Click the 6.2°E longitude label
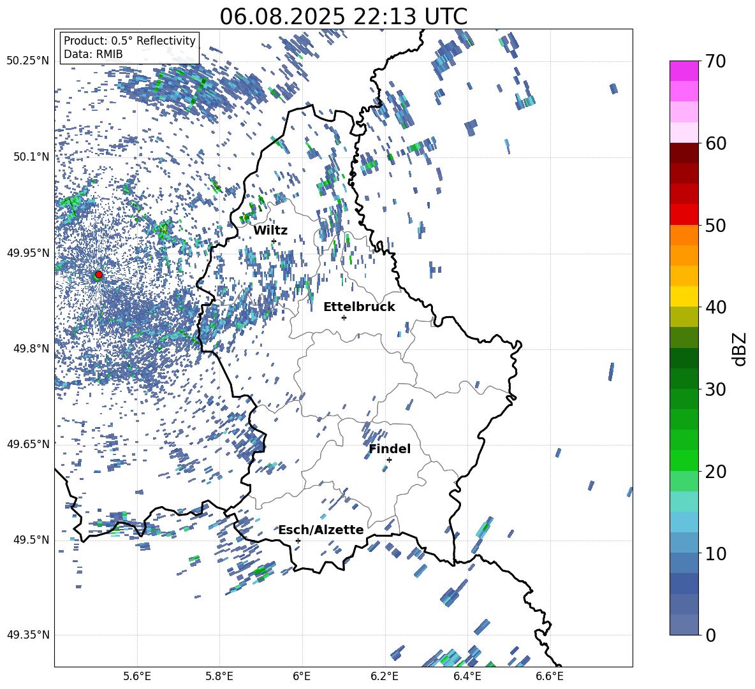 [385, 676]
